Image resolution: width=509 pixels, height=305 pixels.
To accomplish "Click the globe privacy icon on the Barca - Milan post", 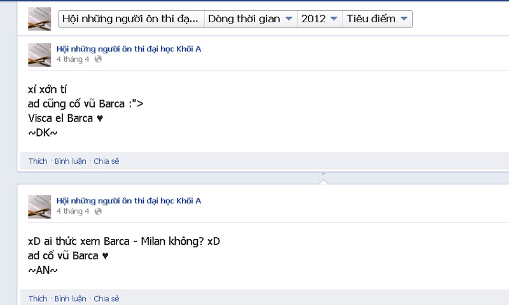I will pos(98,212).
